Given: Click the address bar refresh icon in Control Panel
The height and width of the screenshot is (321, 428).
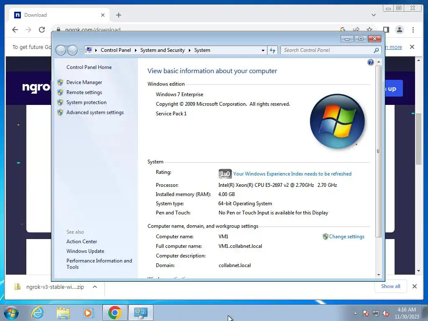Looking at the screenshot, I should tap(273, 50).
